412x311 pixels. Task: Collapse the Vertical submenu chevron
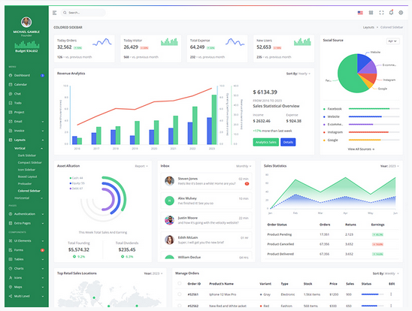(41, 149)
